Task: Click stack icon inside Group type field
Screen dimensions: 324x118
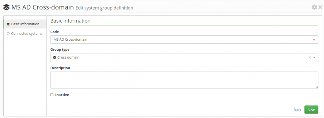Action: click(54, 58)
